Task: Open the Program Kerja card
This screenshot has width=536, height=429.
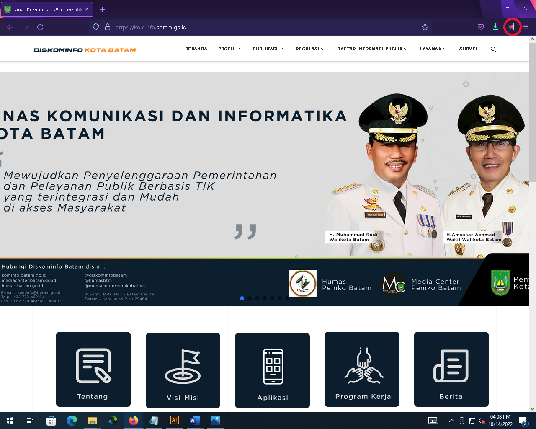Action: click(x=362, y=369)
